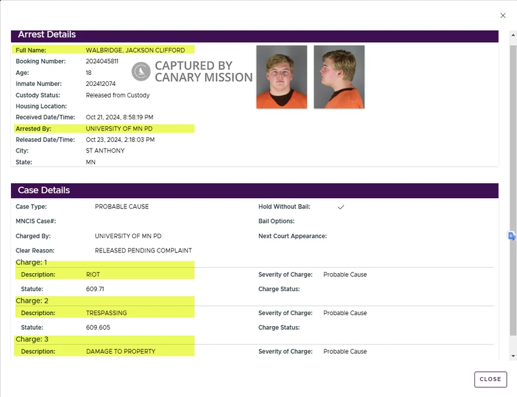517x397 pixels.
Task: Open the side-profile mugshot photo
Action: click(x=339, y=77)
